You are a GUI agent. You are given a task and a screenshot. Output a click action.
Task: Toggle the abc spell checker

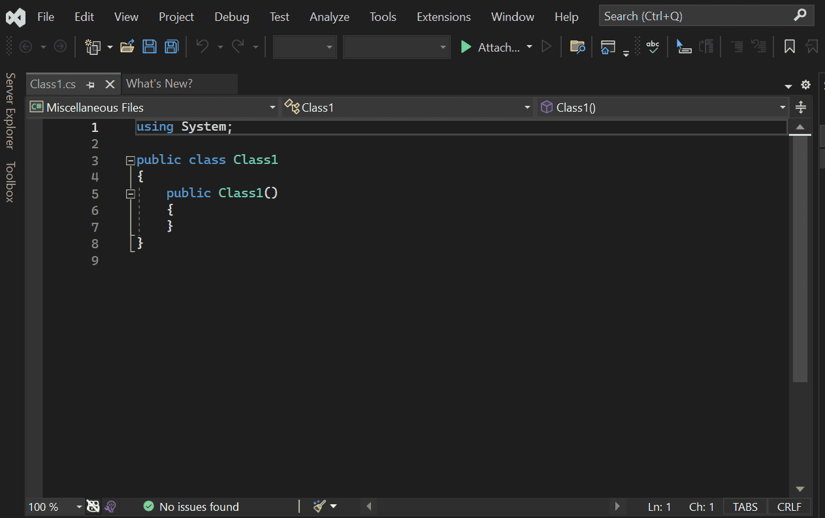pos(653,46)
